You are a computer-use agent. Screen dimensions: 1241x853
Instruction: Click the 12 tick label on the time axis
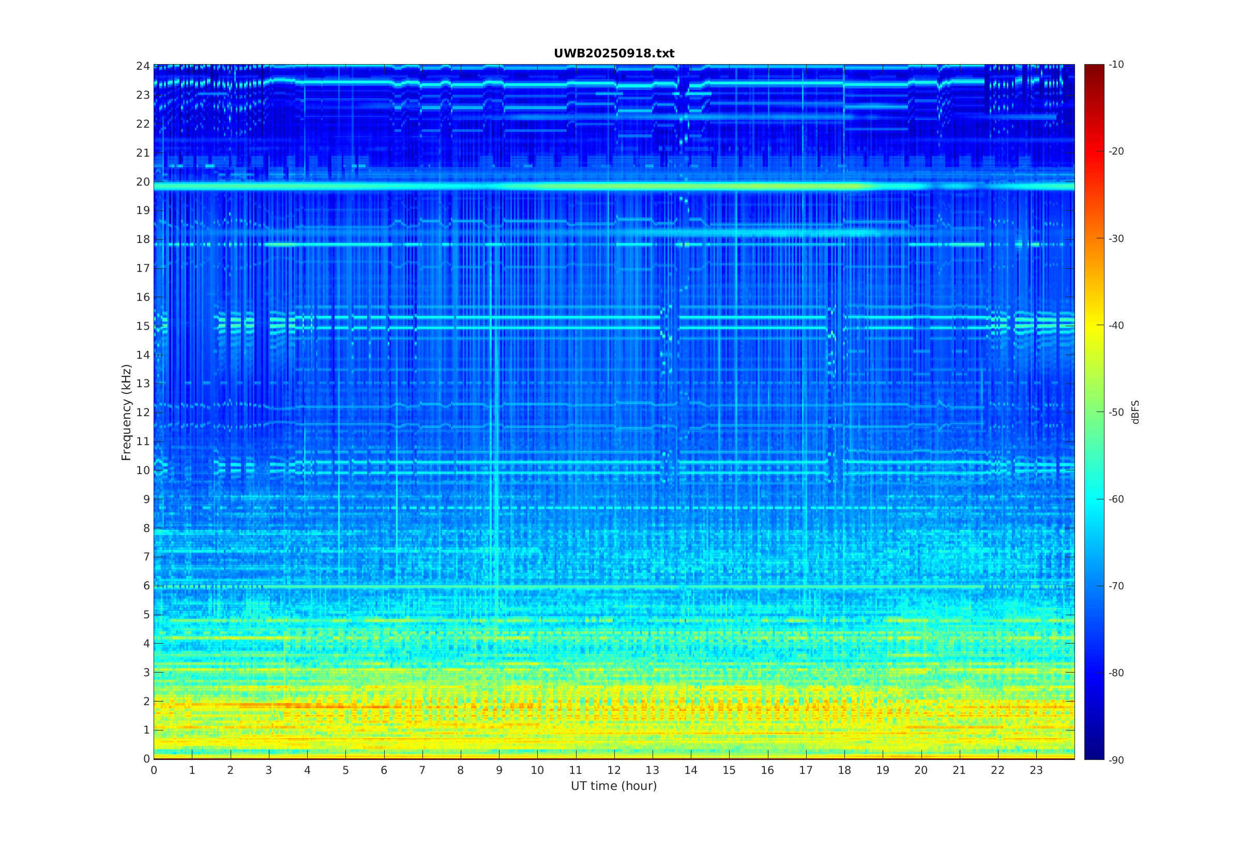click(614, 770)
